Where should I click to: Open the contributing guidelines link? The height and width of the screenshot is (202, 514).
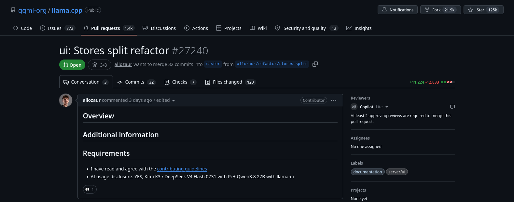pyautogui.click(x=182, y=169)
